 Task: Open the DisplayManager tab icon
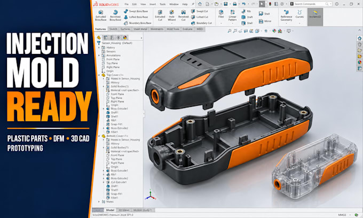125,37
